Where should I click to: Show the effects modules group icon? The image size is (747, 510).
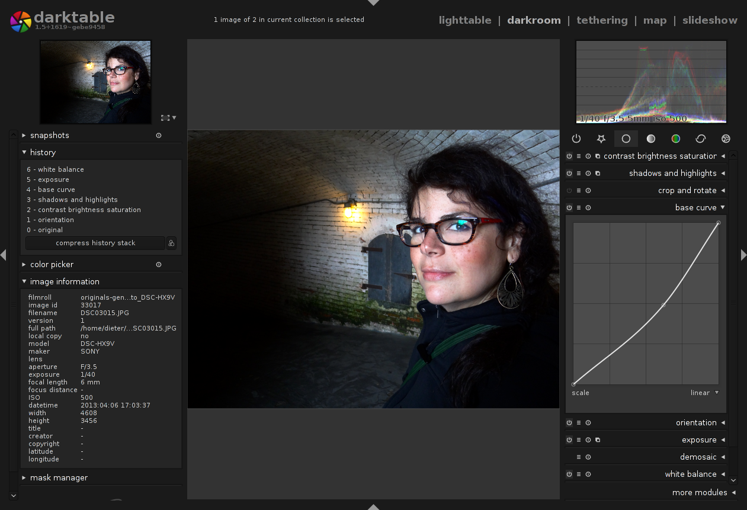coord(726,139)
